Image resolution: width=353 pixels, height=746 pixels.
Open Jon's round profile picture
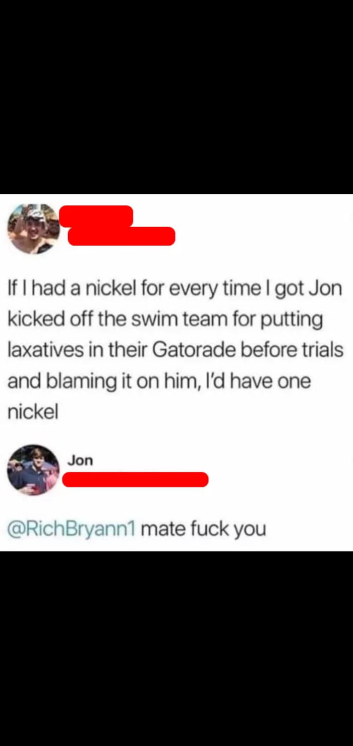pos(33,470)
